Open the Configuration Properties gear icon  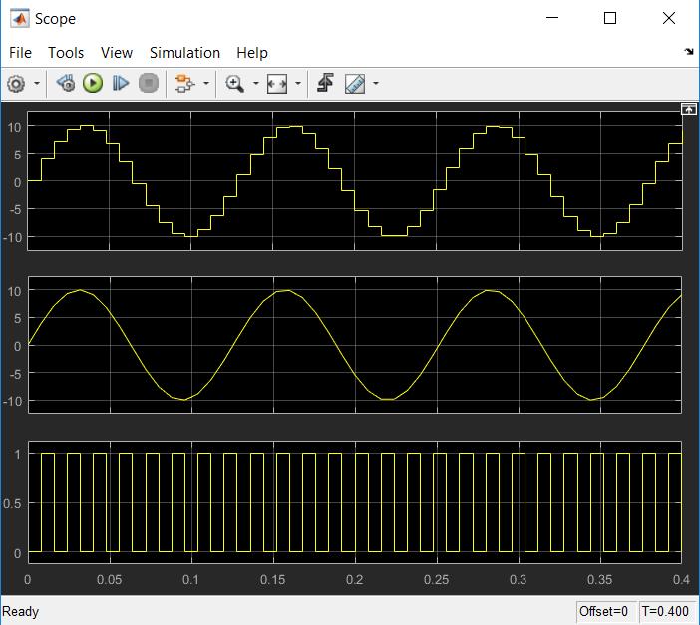coord(17,84)
